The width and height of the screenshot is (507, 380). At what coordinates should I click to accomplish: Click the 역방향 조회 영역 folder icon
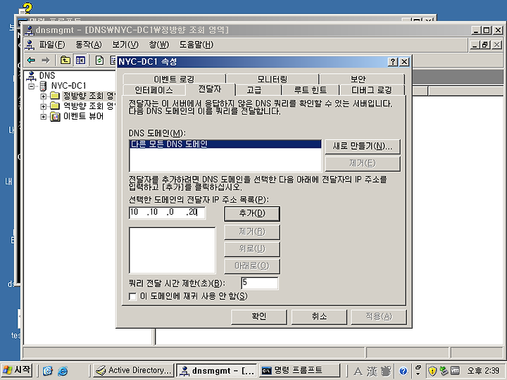tap(55, 106)
